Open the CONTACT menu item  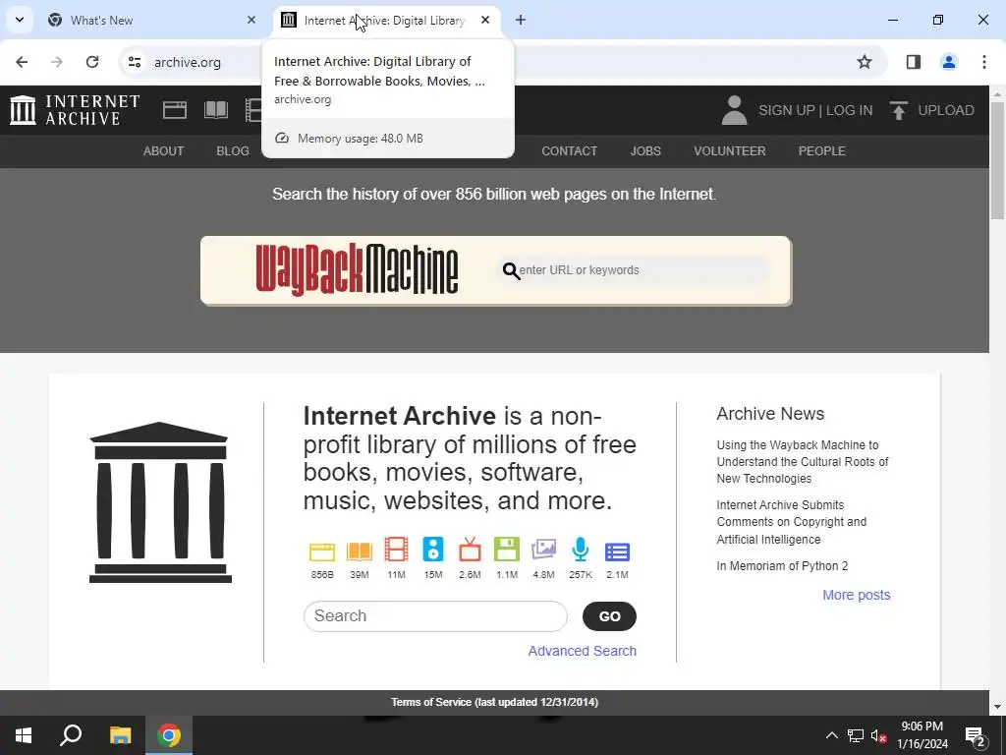(569, 150)
